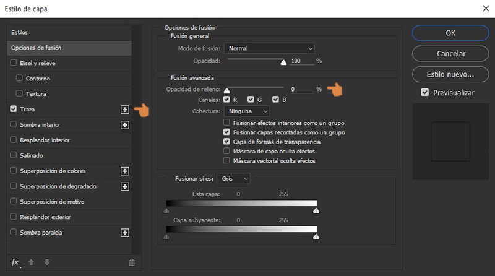The image size is (495, 276).
Task: Select Estilos in the left list
Action: pos(69,32)
